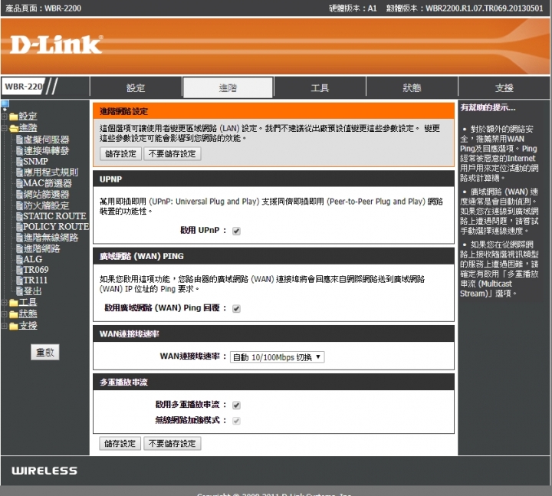Open 網站篩選器 in sidebar
This screenshot has height=496, width=552.
46,194
